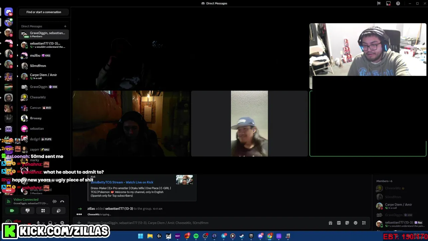428x241 pixels.
Task: Select webcam video tile of headset user
Action: pyautogui.click(x=368, y=50)
